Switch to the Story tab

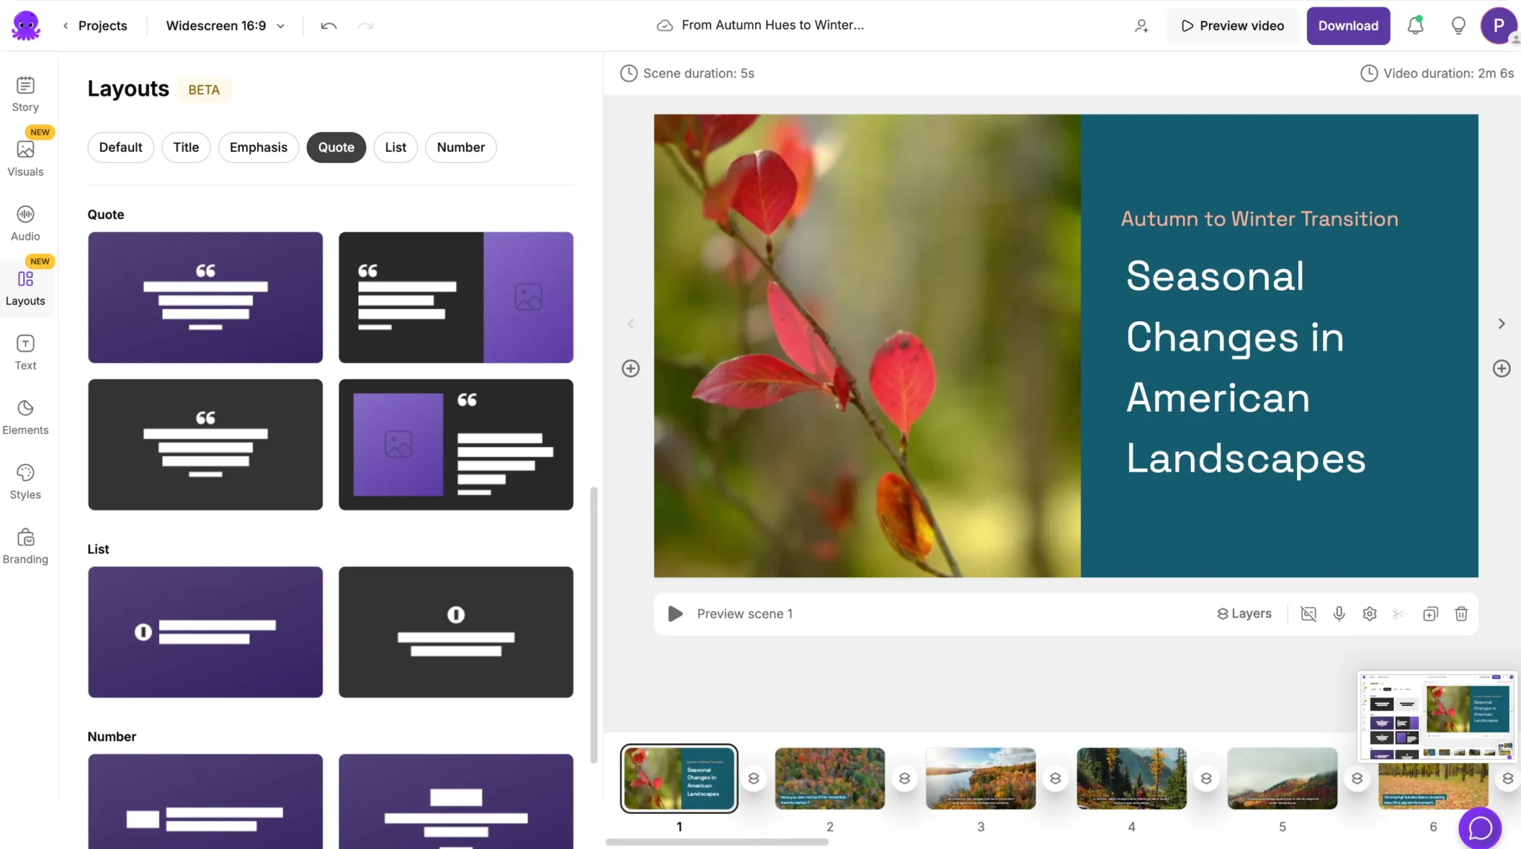click(26, 94)
